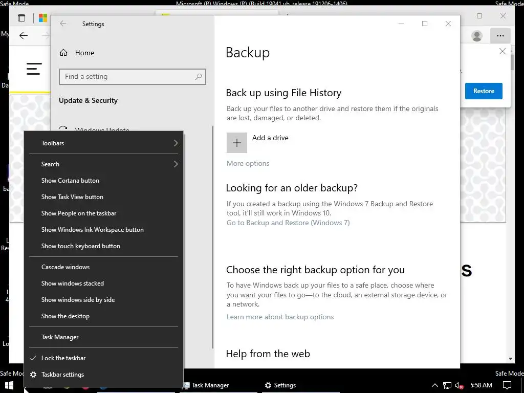Click the Back up using File History heading
Screen dimensions: 524x393
(x=283, y=93)
